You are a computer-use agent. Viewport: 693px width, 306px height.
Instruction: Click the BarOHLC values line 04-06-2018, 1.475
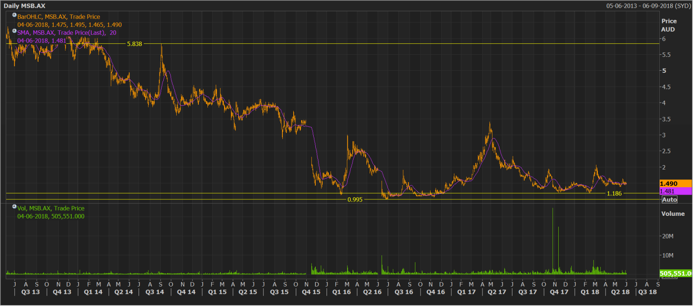[x=69, y=25]
